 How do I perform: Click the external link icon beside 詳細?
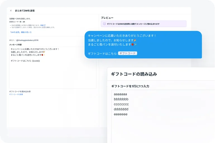(45, 25)
